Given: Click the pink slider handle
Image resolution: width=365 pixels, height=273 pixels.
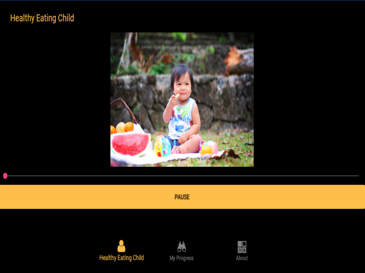Looking at the screenshot, I should tap(5, 176).
